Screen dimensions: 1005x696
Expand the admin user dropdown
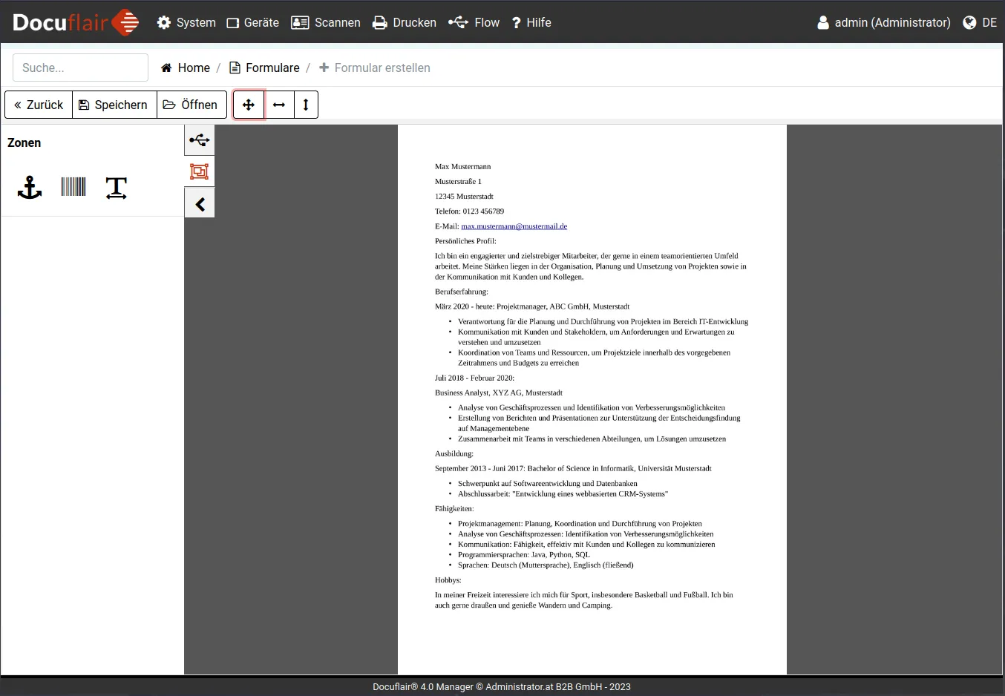tap(883, 22)
